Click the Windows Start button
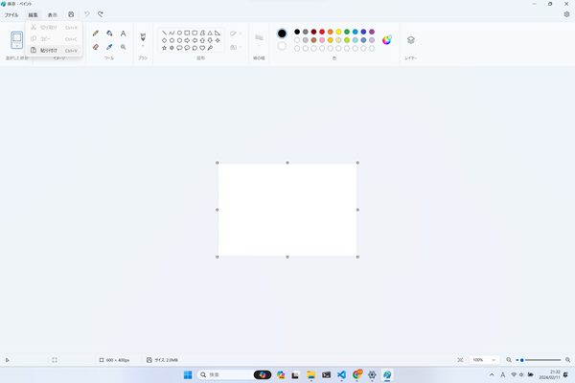The width and height of the screenshot is (575, 383). click(x=188, y=374)
